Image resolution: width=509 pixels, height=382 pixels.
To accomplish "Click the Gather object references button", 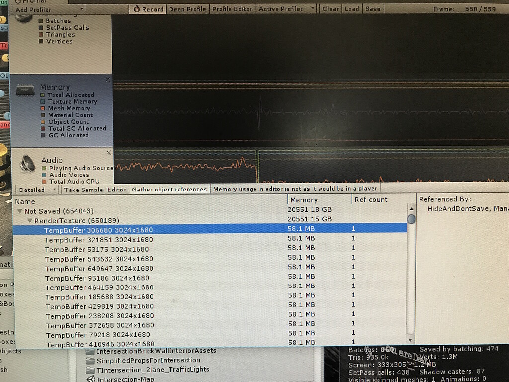I will tap(170, 189).
